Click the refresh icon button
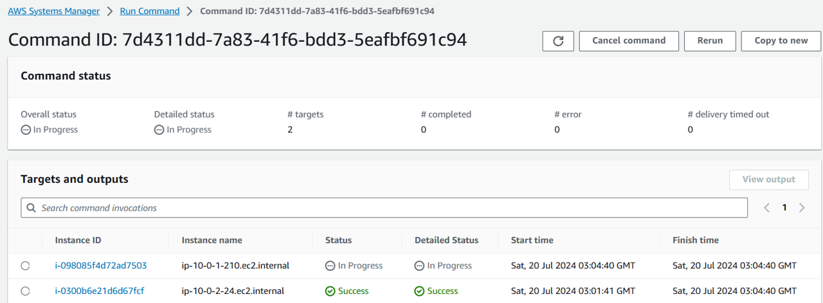This screenshot has width=823, height=303. [x=558, y=41]
